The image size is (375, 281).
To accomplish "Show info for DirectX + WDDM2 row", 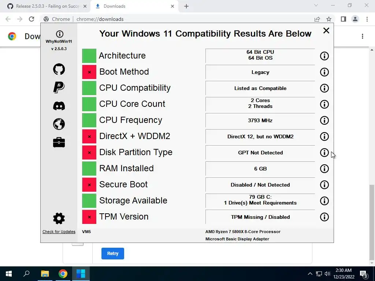I will [x=324, y=136].
